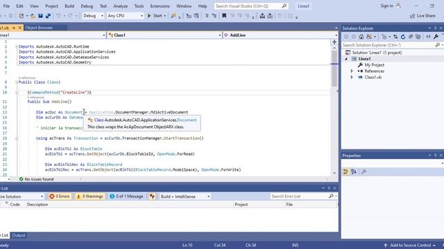Toggle the 0 Warnings filter

pos(89,196)
